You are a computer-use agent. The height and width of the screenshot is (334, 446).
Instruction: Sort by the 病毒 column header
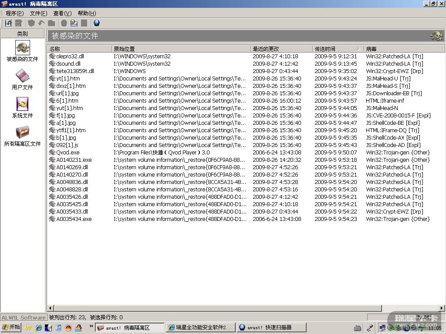[x=404, y=49]
